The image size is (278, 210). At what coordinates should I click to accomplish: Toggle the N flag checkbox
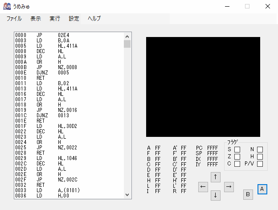click(260, 149)
